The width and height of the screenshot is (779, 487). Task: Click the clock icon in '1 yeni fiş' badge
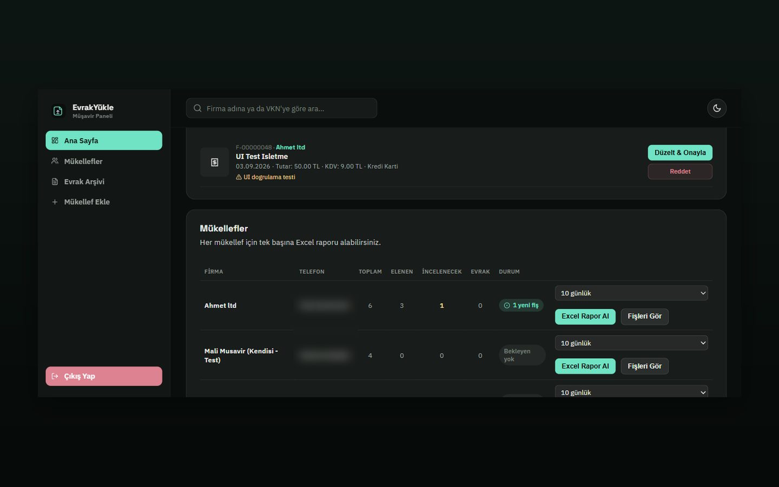coord(507,305)
